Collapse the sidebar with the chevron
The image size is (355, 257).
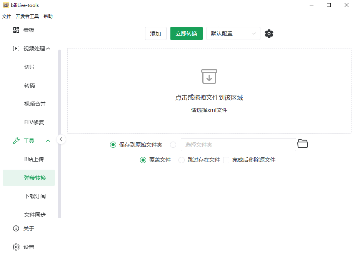click(61, 139)
